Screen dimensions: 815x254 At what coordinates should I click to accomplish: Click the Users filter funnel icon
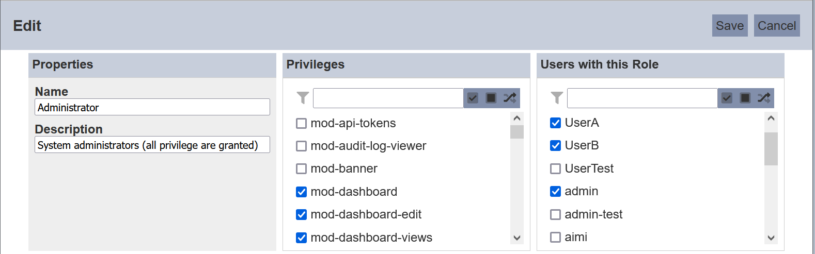pyautogui.click(x=557, y=97)
